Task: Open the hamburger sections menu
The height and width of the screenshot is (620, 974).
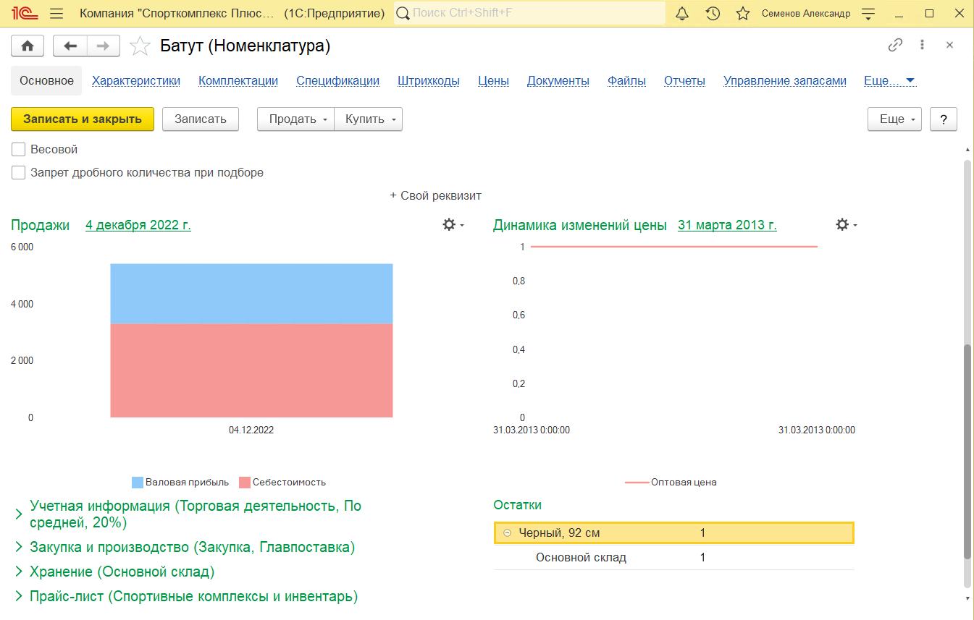Action: pyautogui.click(x=56, y=14)
